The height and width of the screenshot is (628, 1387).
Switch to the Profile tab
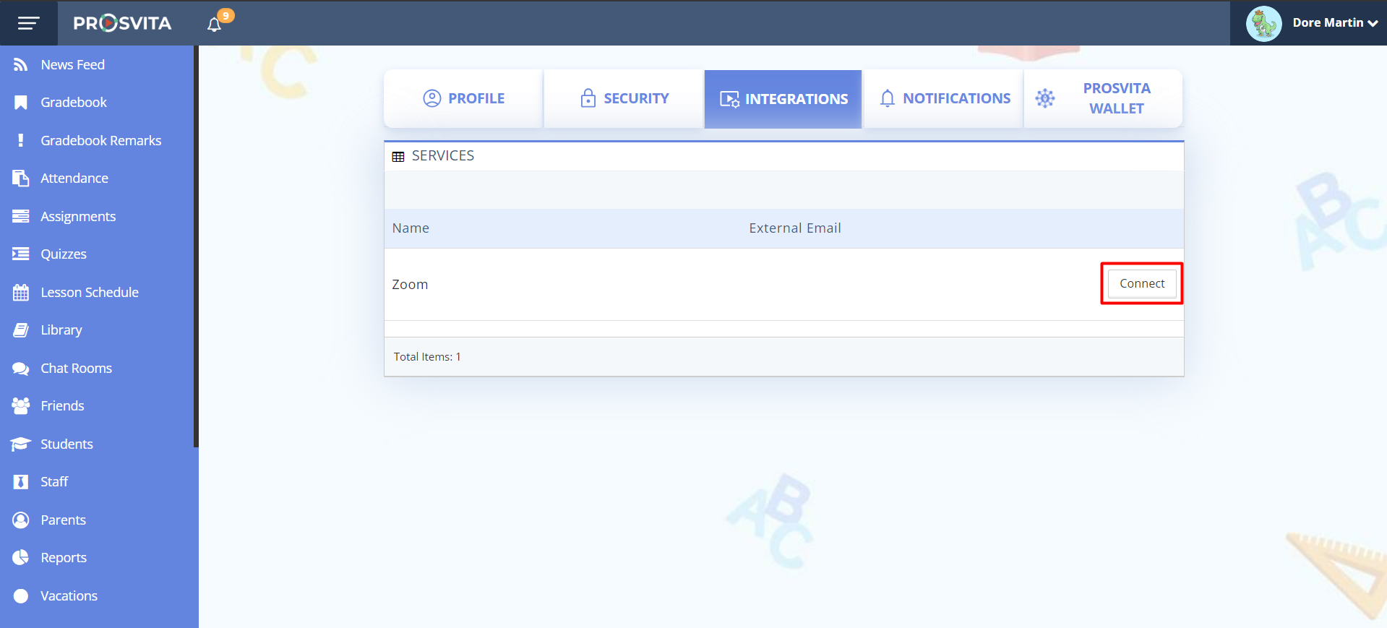(463, 99)
